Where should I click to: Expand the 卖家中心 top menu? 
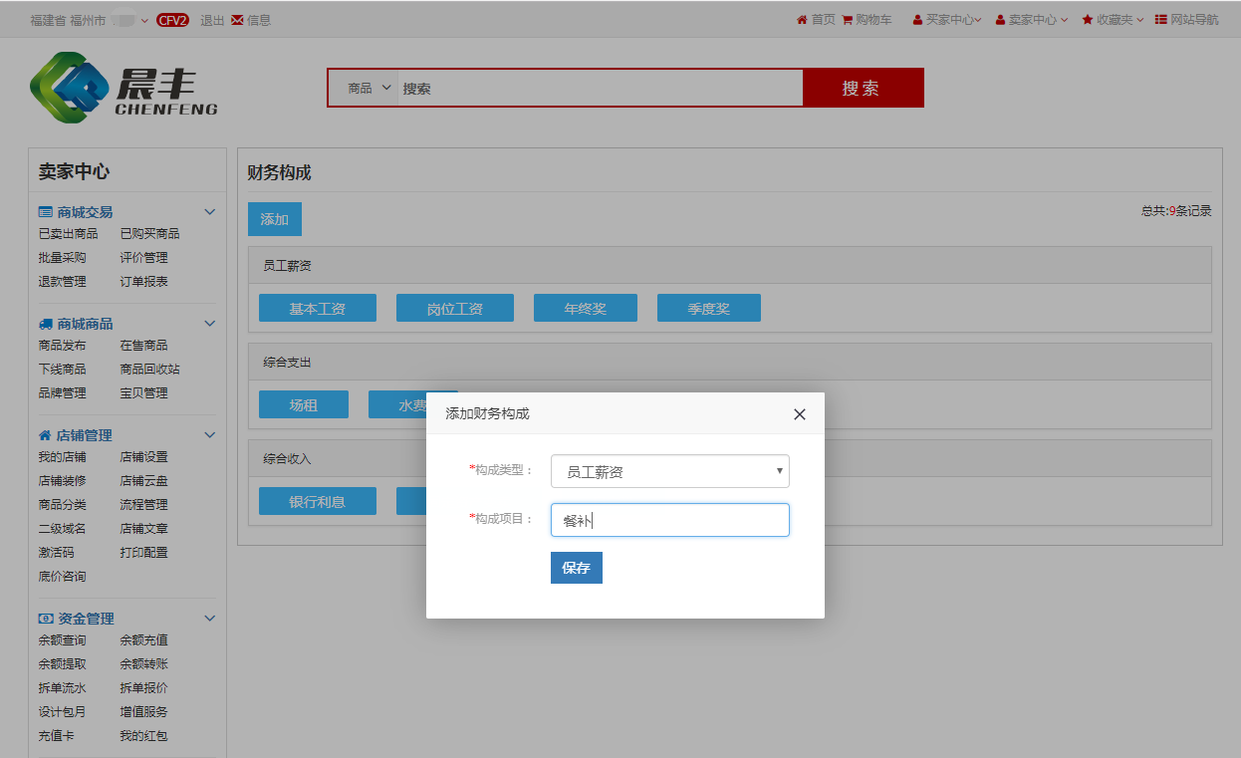tap(1031, 20)
